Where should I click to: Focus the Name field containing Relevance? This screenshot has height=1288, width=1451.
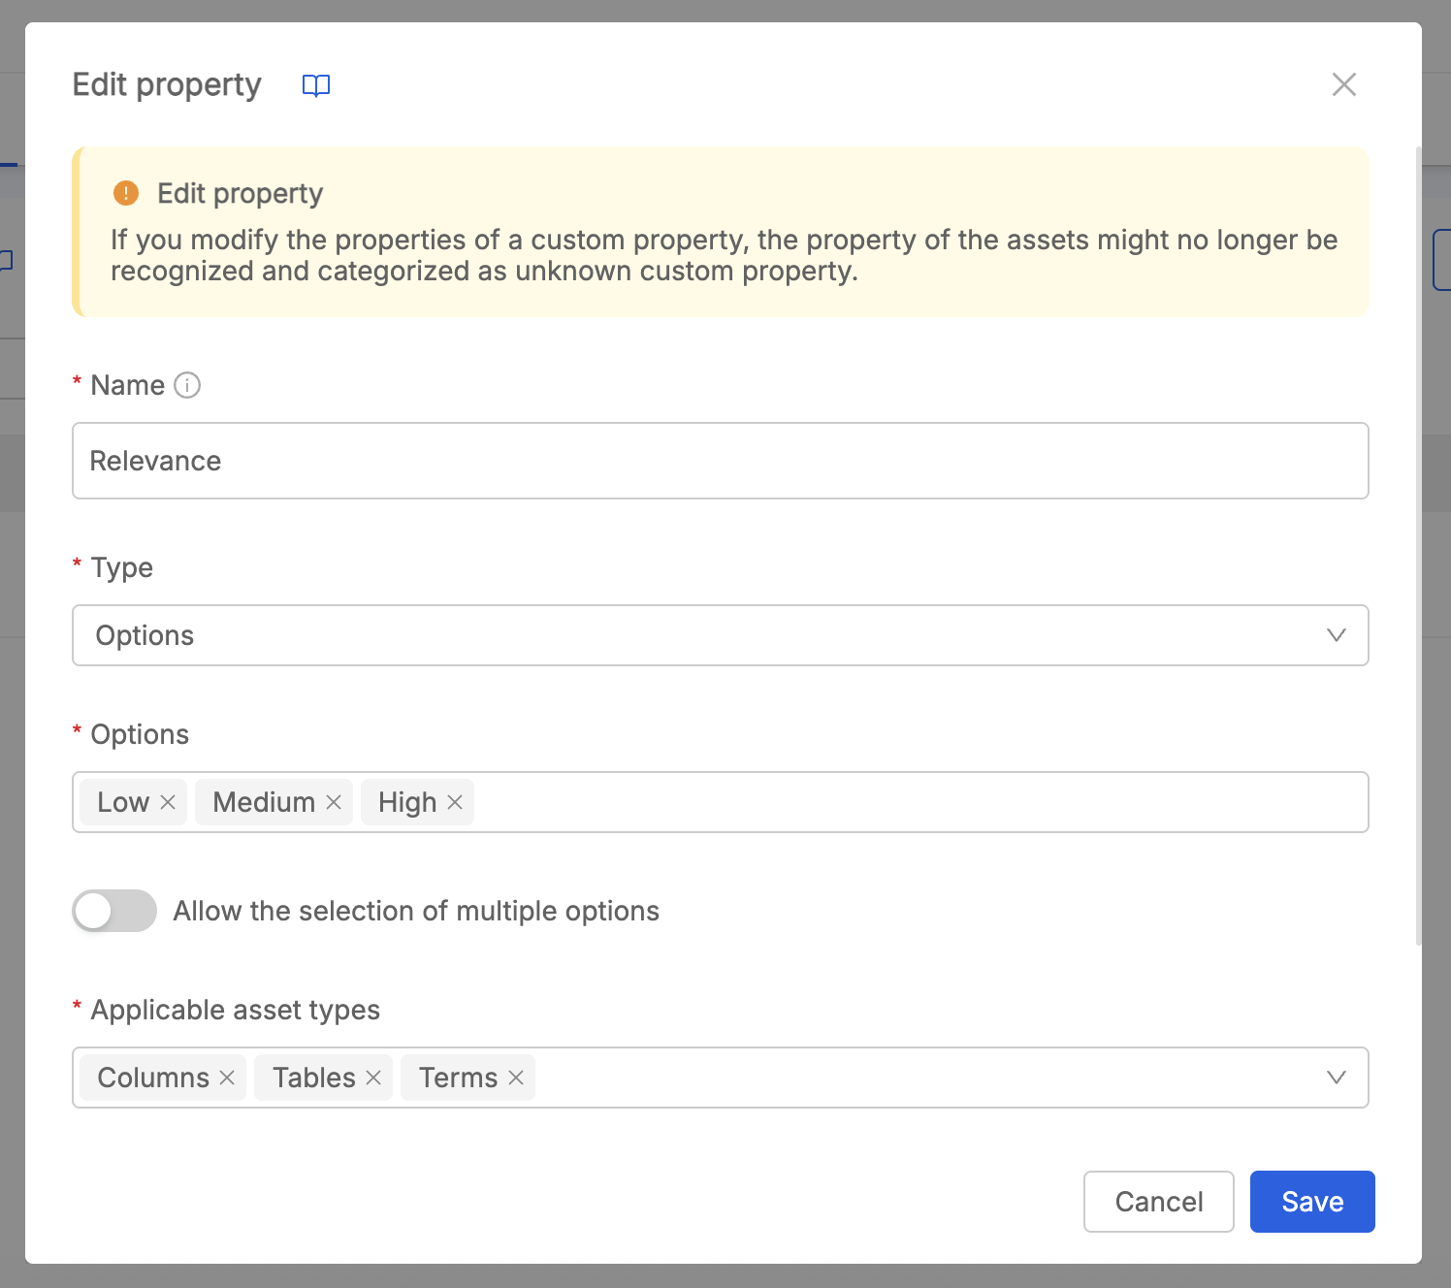(x=720, y=461)
